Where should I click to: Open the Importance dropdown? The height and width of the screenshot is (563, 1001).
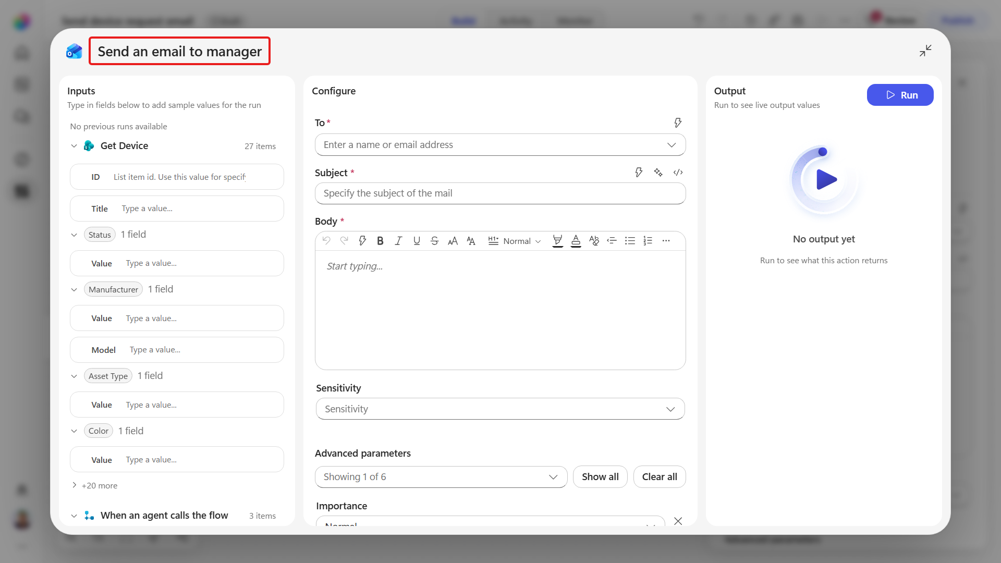(x=490, y=521)
